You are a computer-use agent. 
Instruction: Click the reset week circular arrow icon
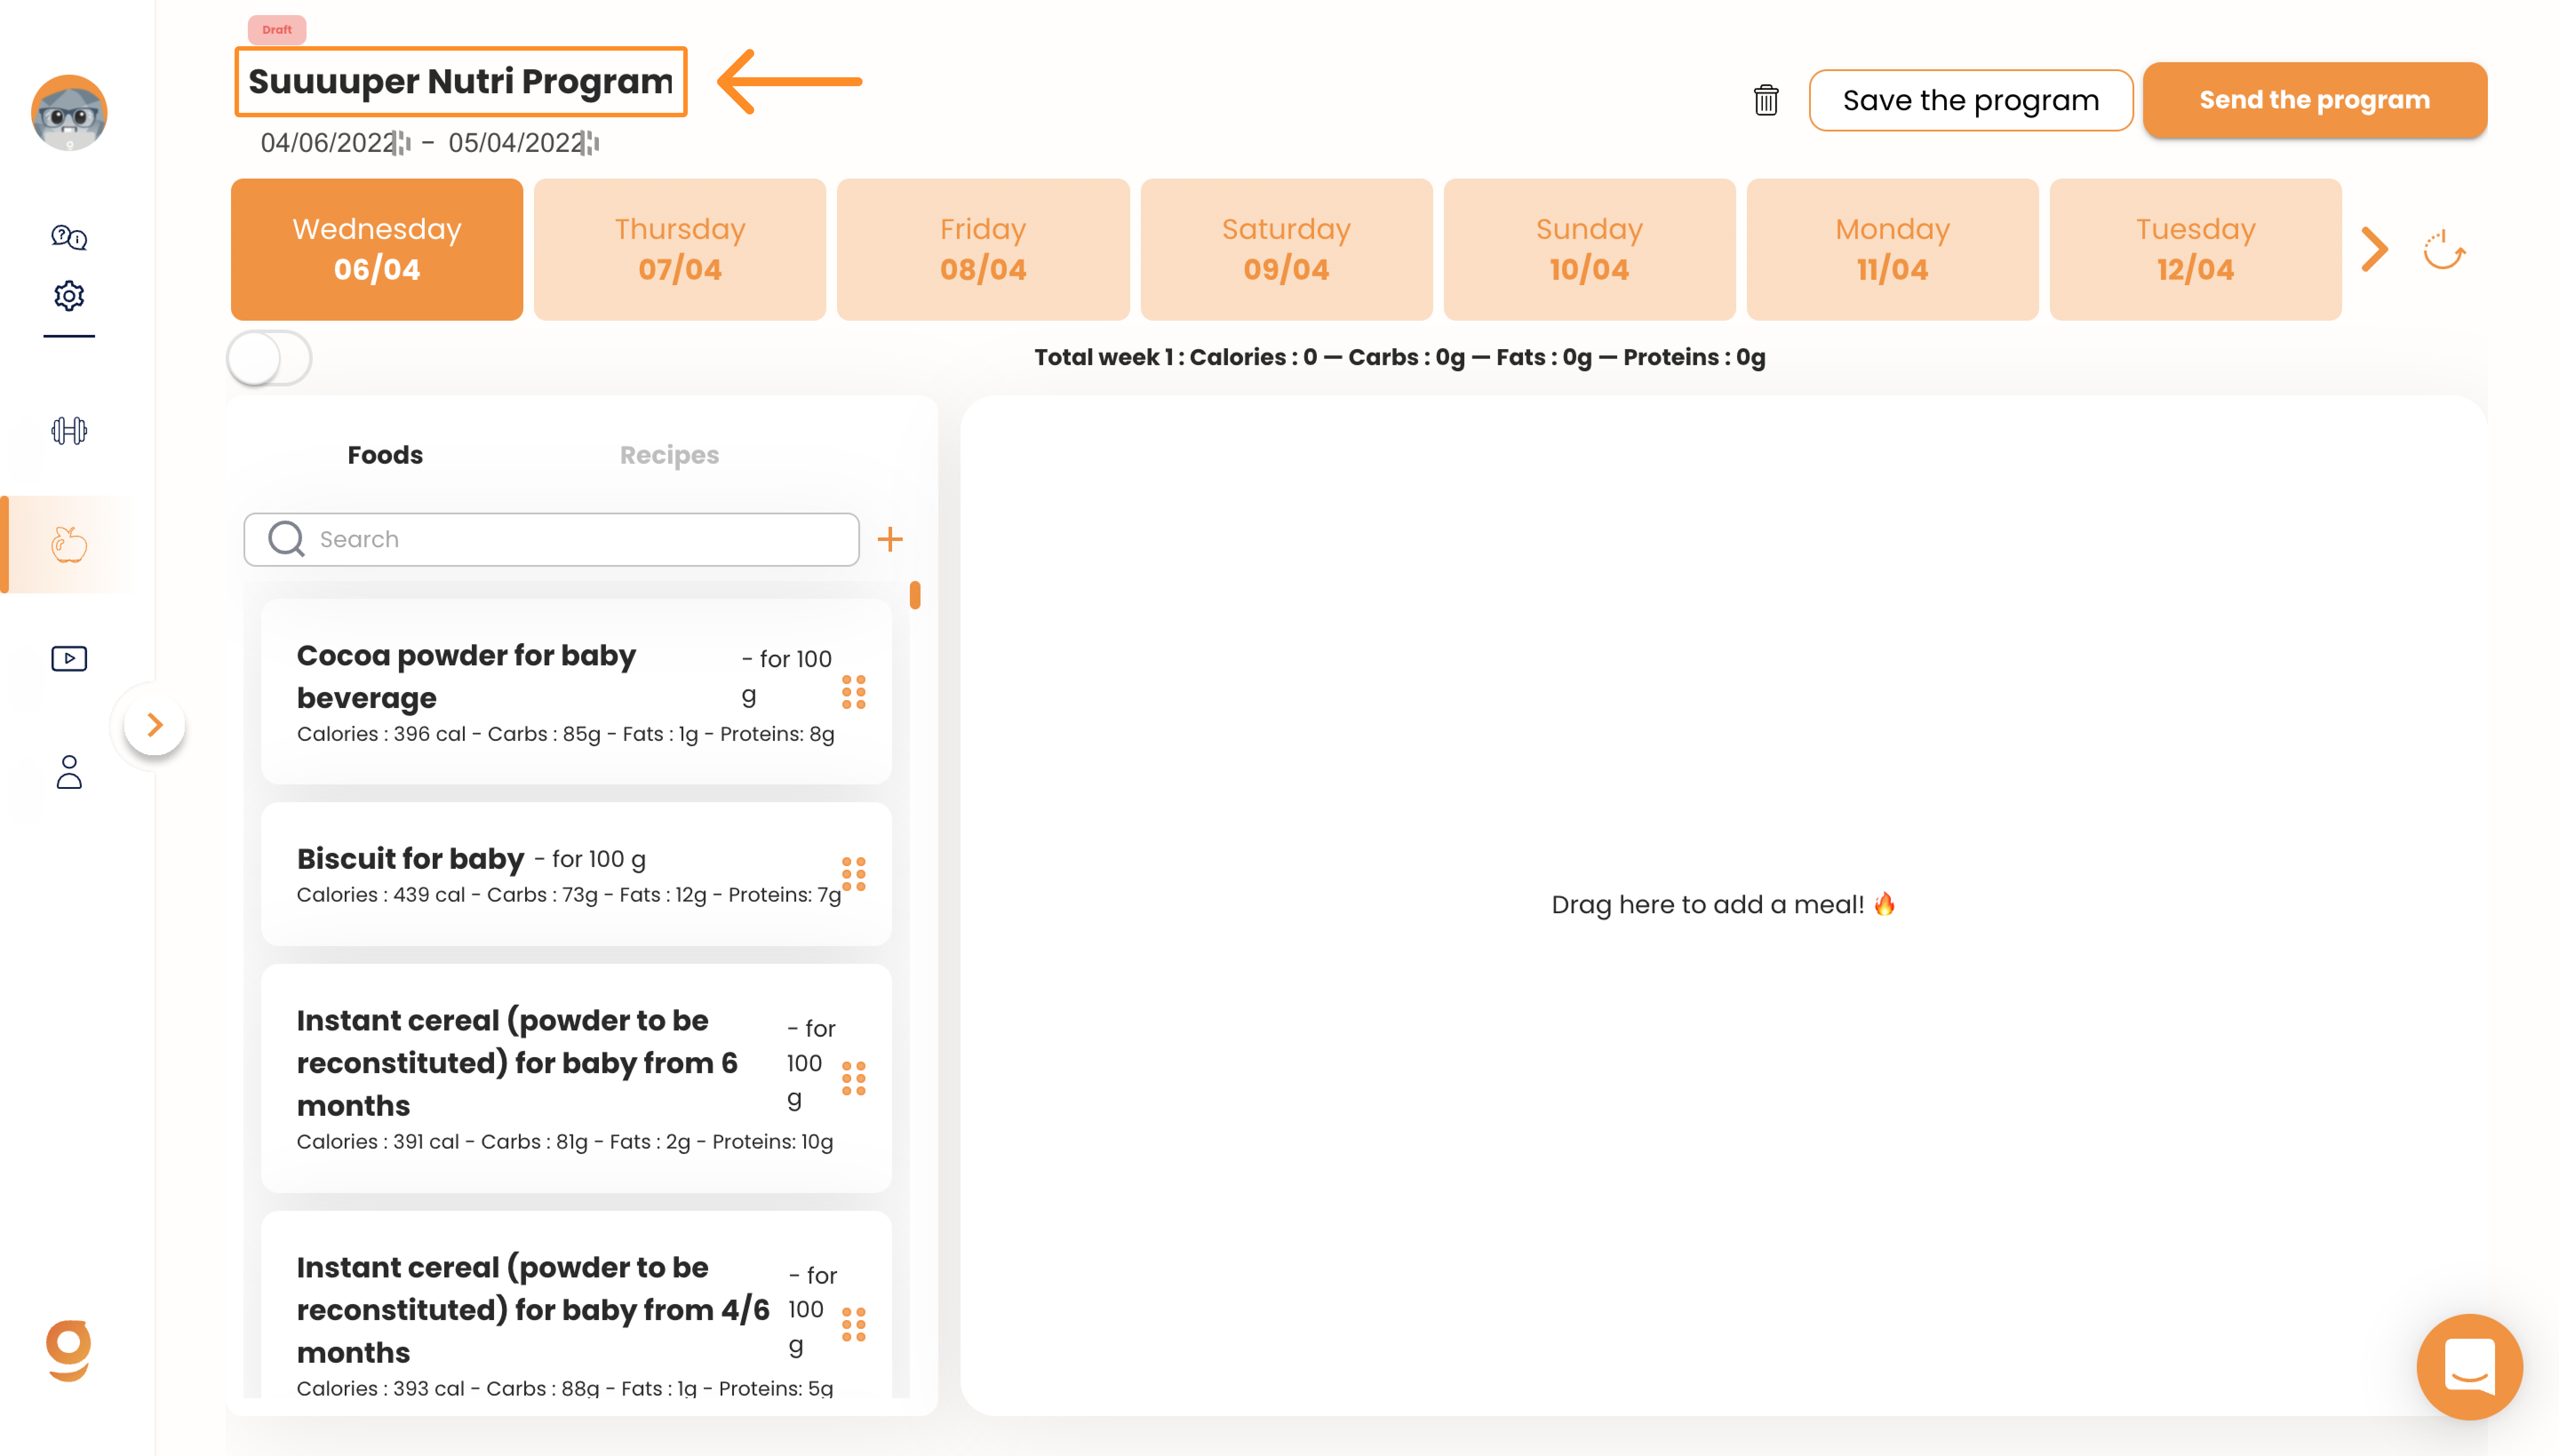(2443, 250)
